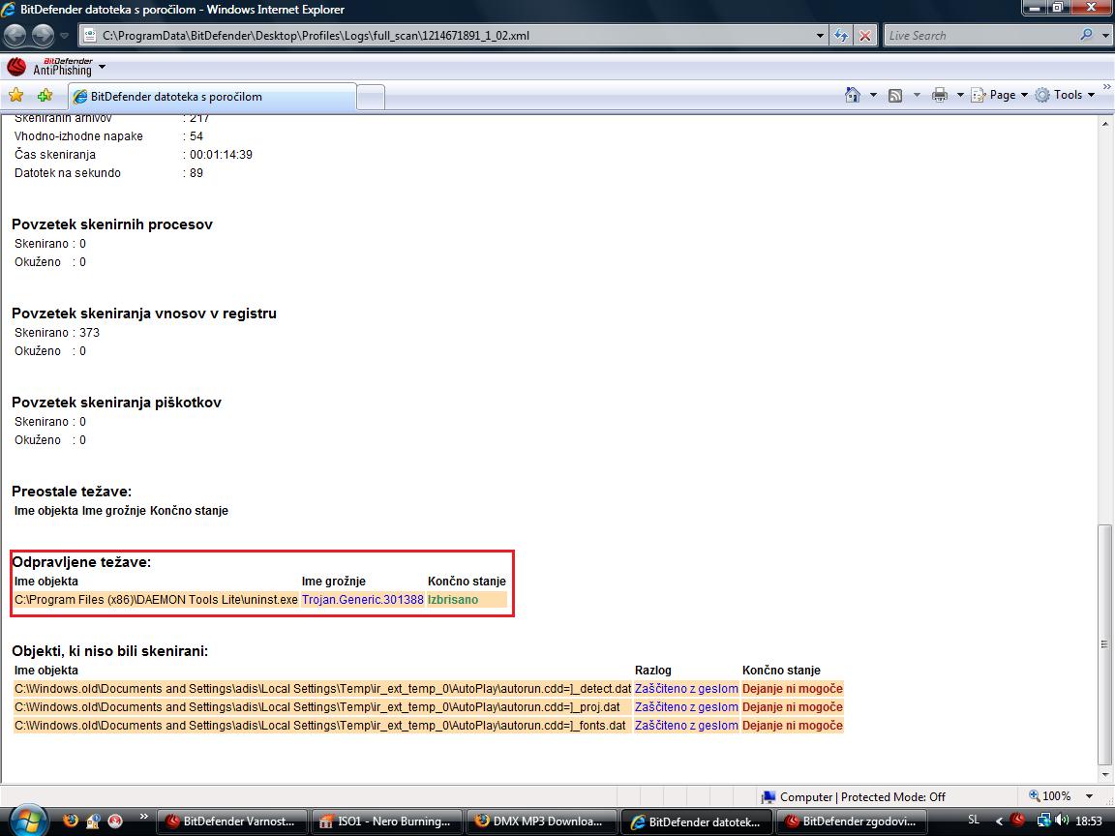Open the AntiPhishing toolbar dropdown arrow

coord(102,67)
